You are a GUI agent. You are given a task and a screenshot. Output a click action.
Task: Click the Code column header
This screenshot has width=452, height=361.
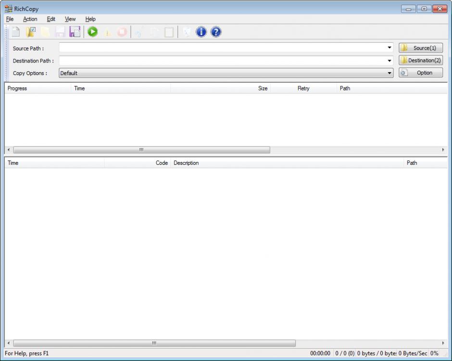pos(138,163)
